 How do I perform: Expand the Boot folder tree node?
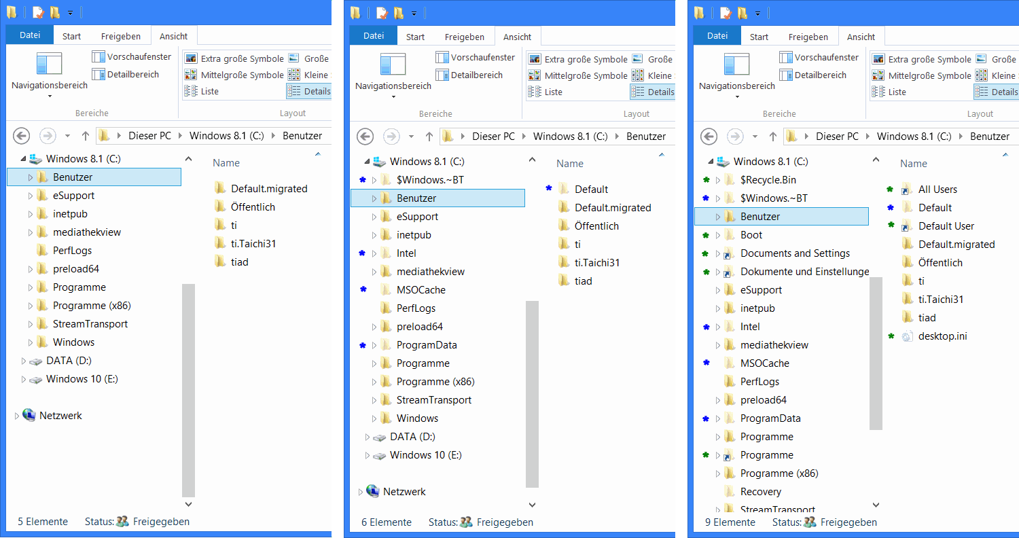(718, 235)
